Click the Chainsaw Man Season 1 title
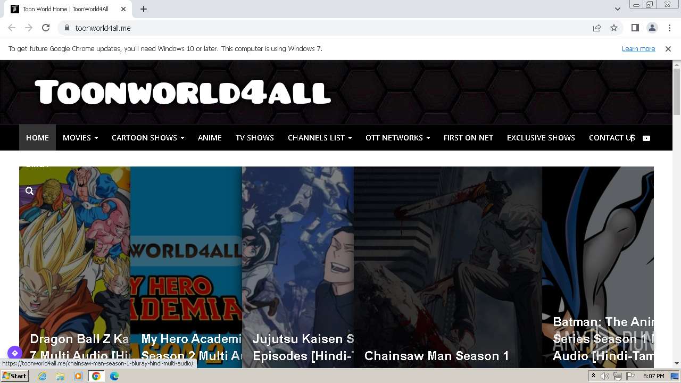 pyautogui.click(x=437, y=356)
